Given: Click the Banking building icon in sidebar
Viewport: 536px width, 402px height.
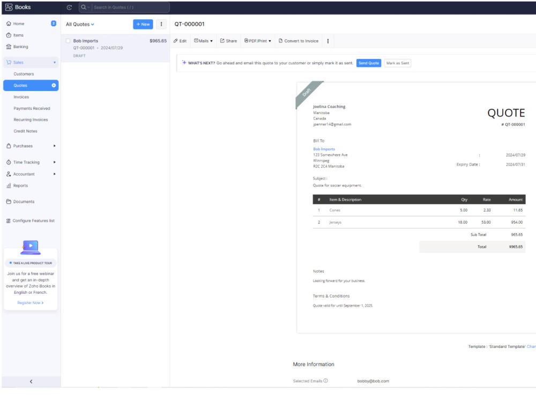Looking at the screenshot, I should [9, 47].
